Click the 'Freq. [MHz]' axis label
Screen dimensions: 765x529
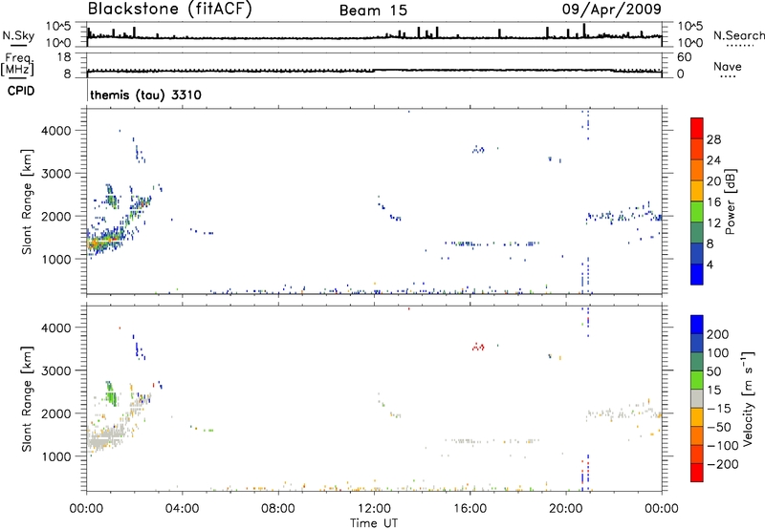17,64
